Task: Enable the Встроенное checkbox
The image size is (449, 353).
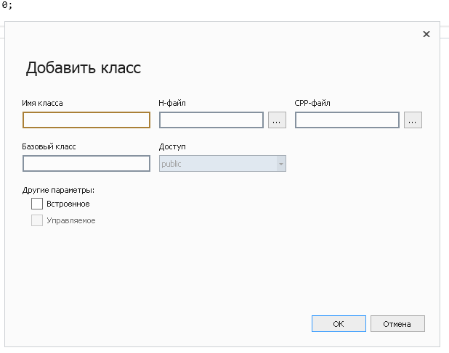Action: click(37, 204)
